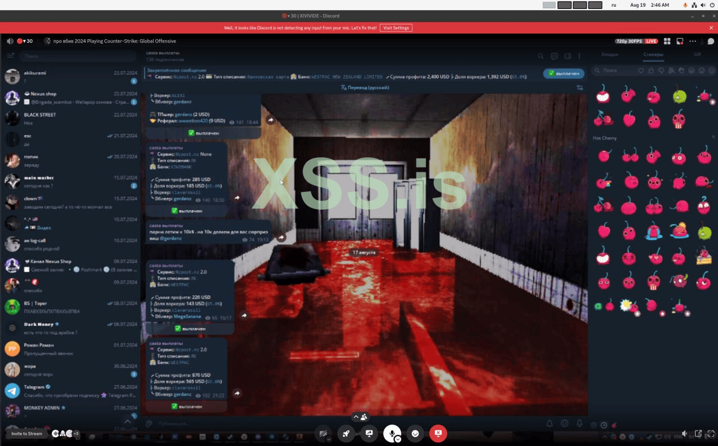Click Telegram chat list search field
Image resolution: width=718 pixels, height=446 pixels.
click(78, 56)
